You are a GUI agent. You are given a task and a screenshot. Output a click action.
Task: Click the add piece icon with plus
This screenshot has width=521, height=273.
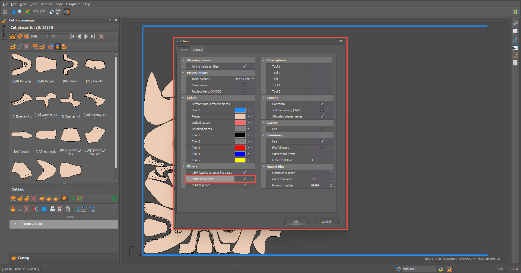pyautogui.click(x=13, y=47)
